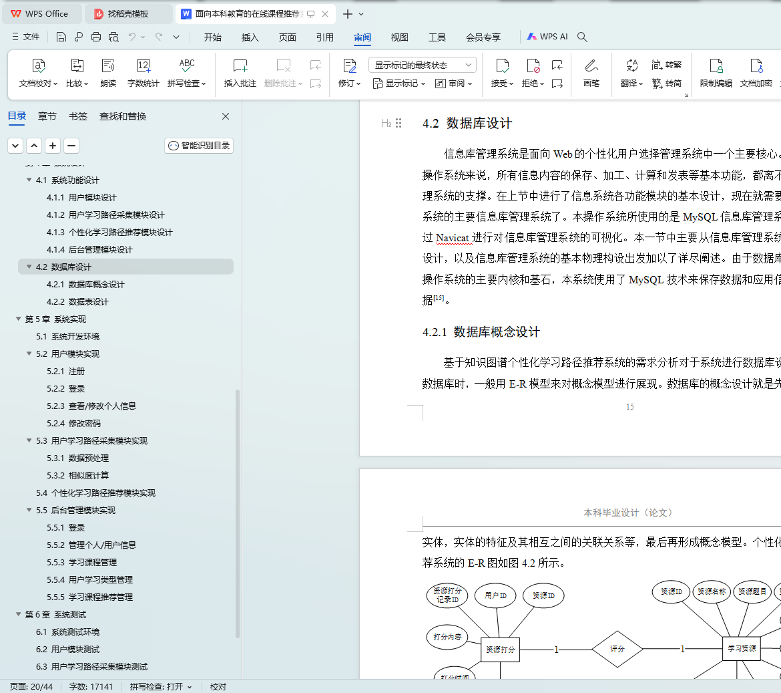
Task: Collapse the 4.2 数据库设计 node
Action: click(x=29, y=267)
